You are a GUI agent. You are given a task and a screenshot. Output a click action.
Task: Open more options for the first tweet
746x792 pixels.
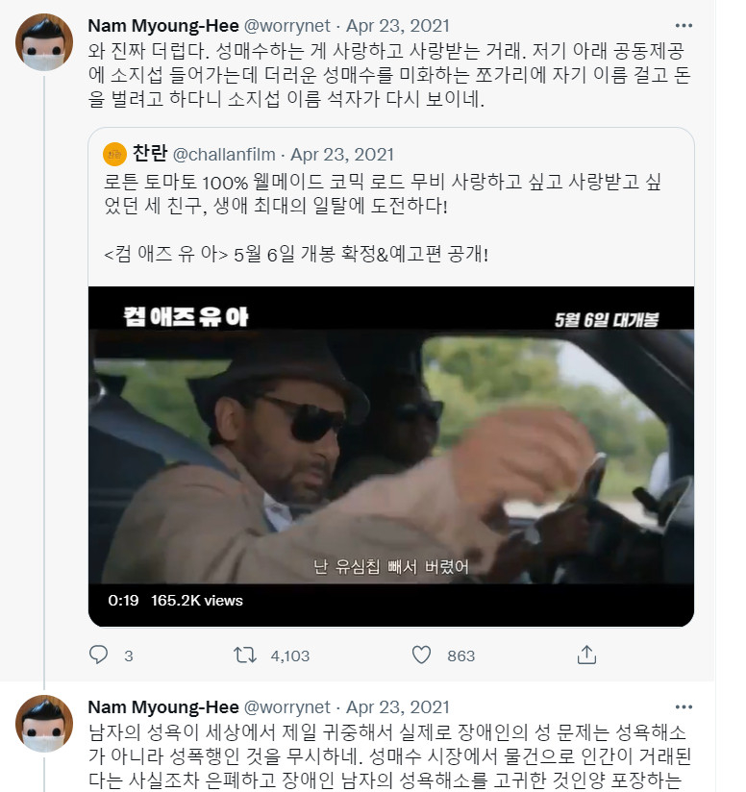click(684, 25)
